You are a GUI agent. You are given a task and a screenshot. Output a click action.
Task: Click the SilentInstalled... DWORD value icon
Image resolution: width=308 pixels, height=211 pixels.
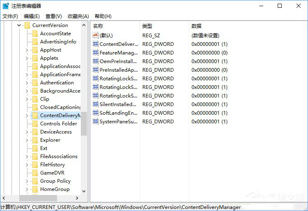click(x=96, y=104)
